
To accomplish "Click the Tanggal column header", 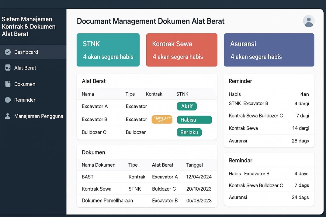I will pos(194,165).
